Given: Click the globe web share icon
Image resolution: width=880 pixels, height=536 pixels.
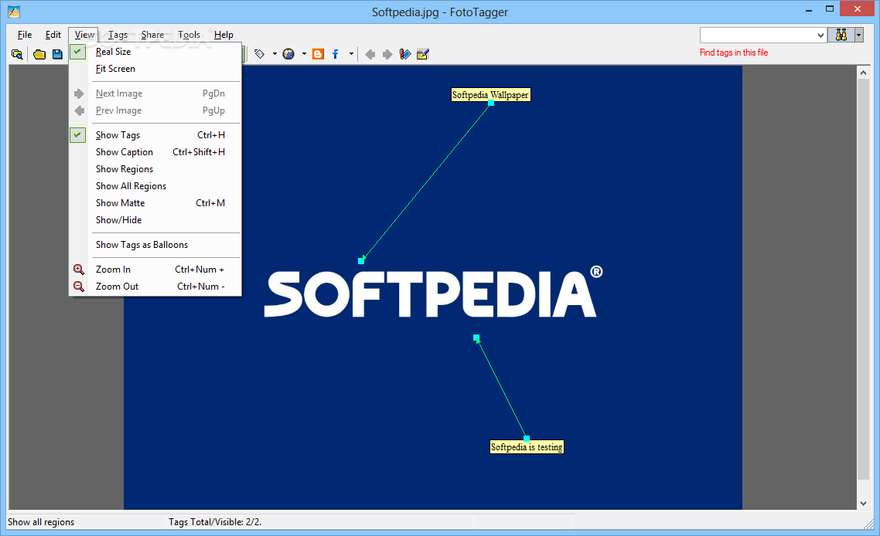Looking at the screenshot, I should 288,54.
